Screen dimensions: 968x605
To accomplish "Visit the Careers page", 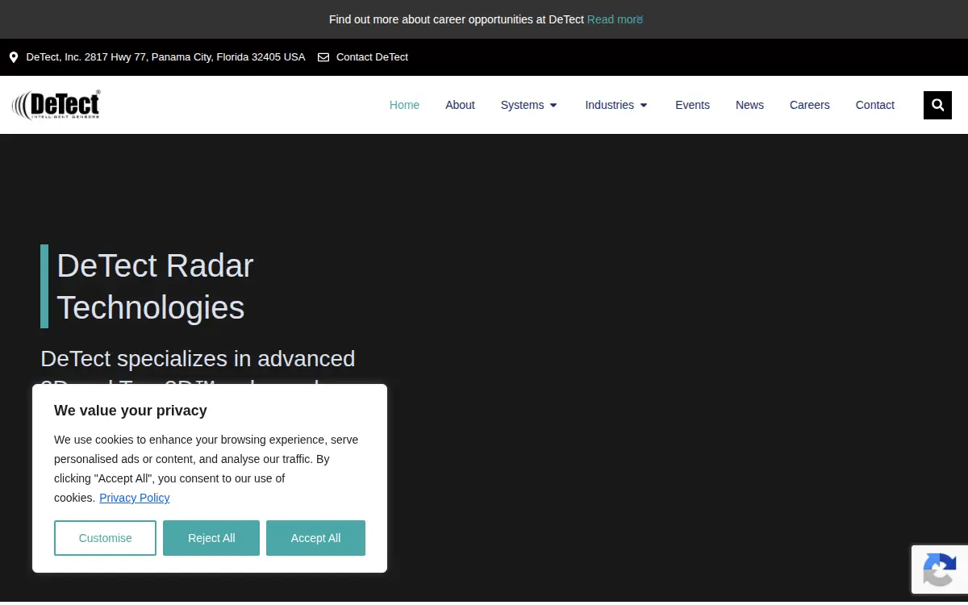I will tap(809, 105).
